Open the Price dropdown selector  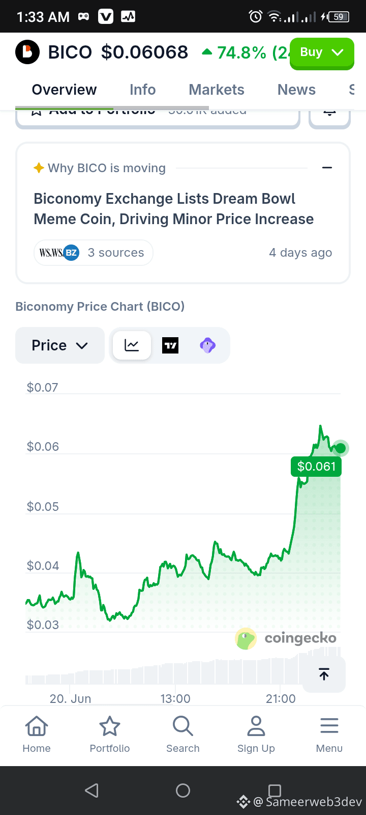coord(60,345)
